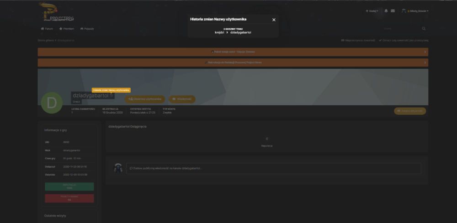457x223 pixels.
Task: Open the Forum navigation tab
Action: 47,29
